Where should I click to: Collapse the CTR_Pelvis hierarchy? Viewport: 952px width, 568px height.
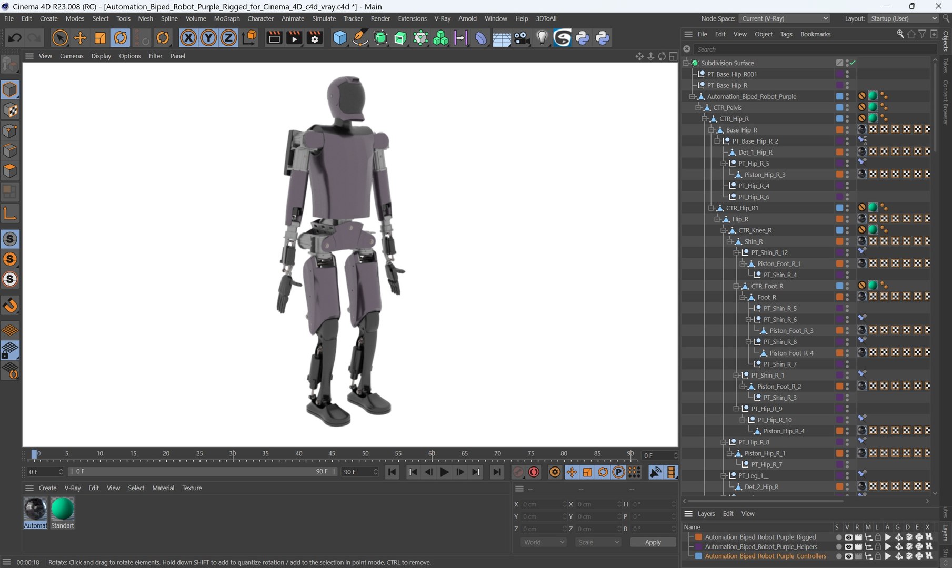click(699, 108)
